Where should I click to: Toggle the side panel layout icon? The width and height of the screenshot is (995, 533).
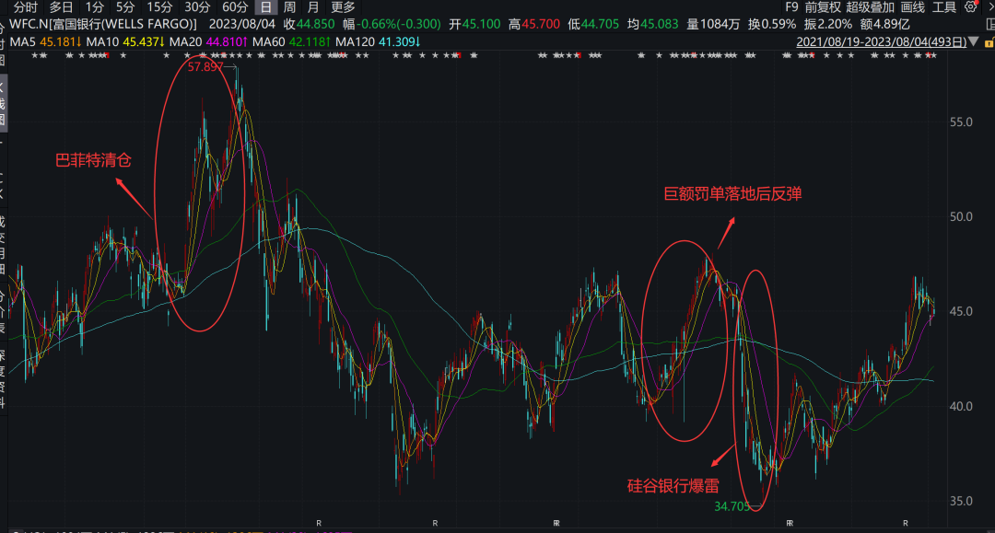[990, 24]
